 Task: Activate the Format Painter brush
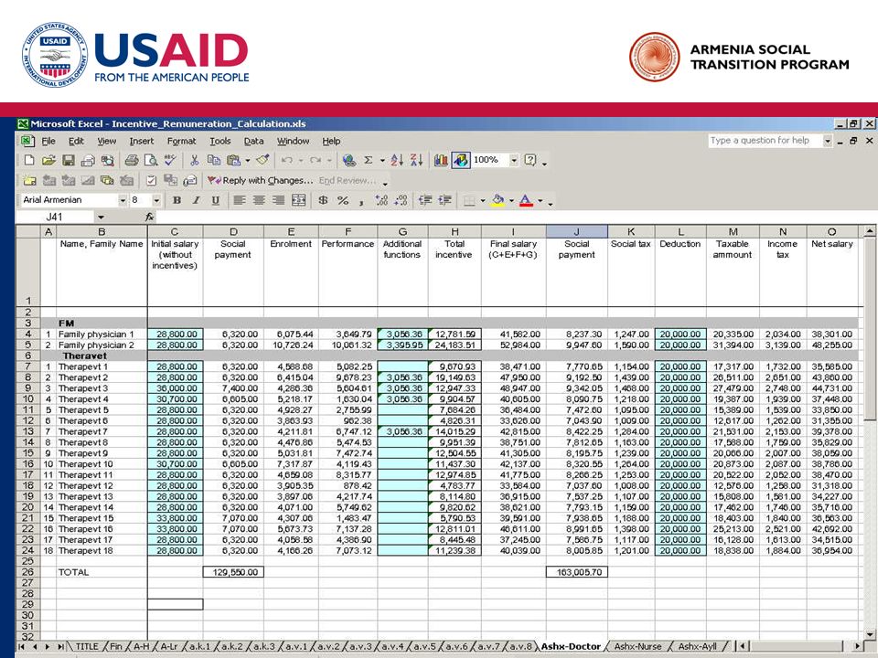(262, 161)
